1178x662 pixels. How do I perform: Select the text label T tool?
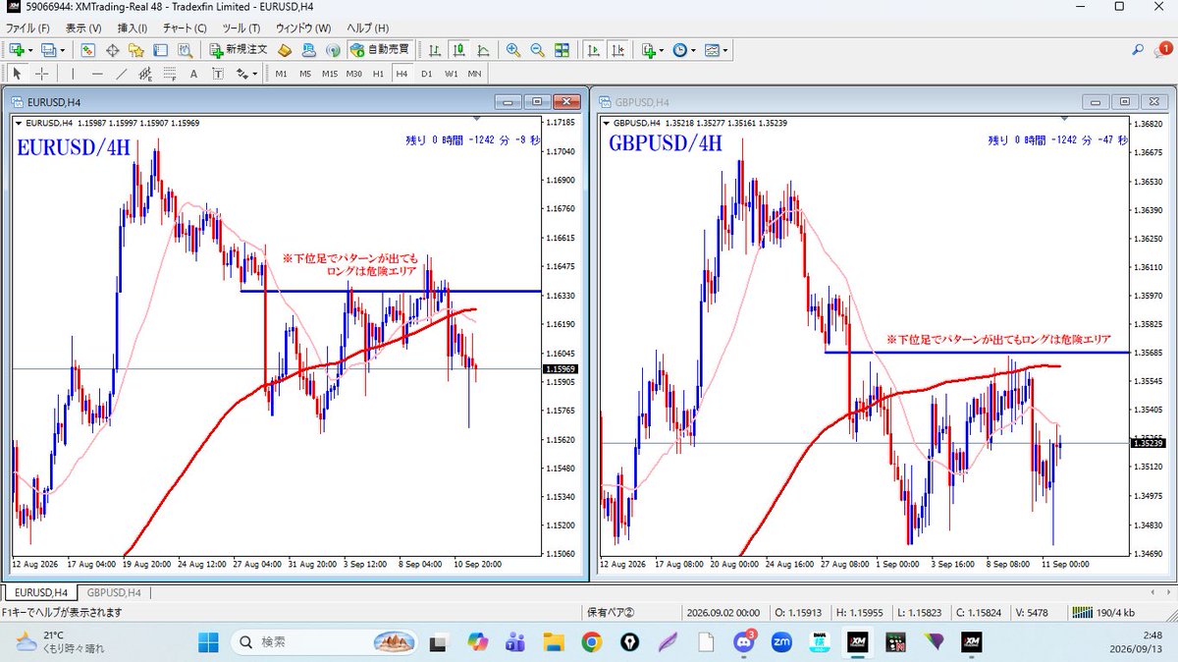(218, 74)
